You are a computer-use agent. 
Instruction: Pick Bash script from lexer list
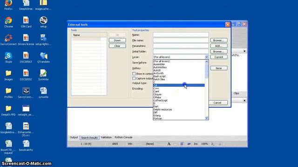(179, 76)
